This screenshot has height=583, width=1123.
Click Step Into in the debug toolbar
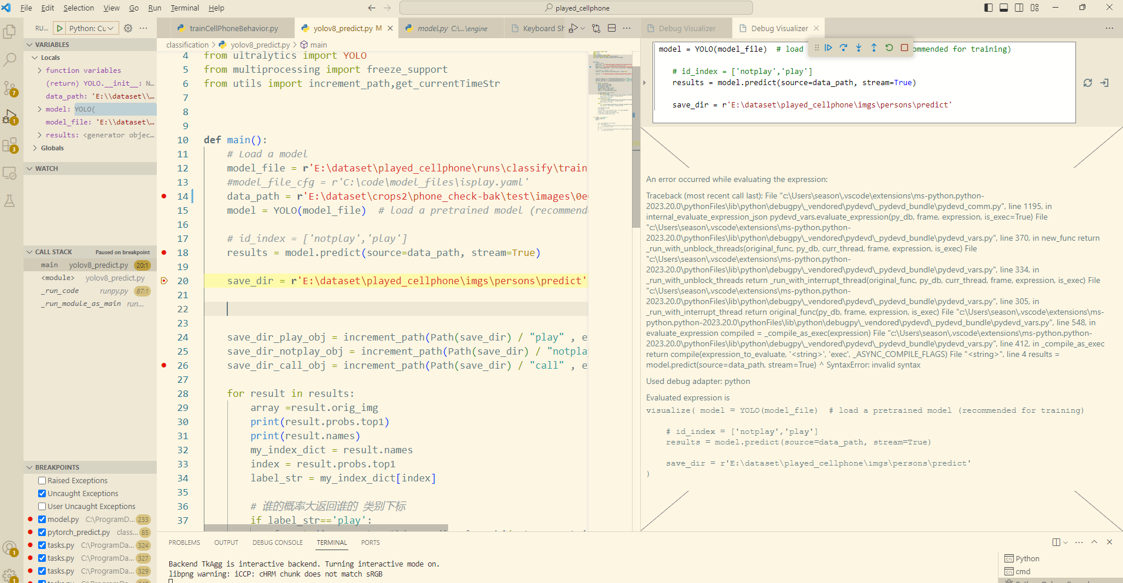pyautogui.click(x=859, y=48)
